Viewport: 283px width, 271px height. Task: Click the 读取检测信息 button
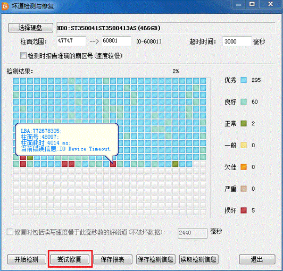[x=199, y=259]
